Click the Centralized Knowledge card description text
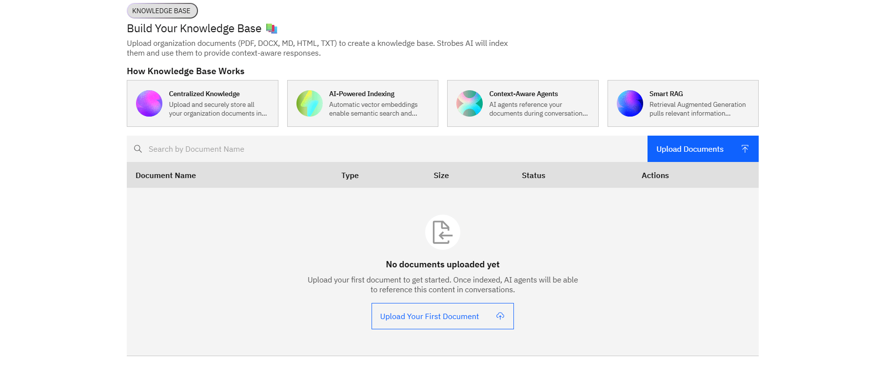The width and height of the screenshot is (884, 382). (218, 109)
